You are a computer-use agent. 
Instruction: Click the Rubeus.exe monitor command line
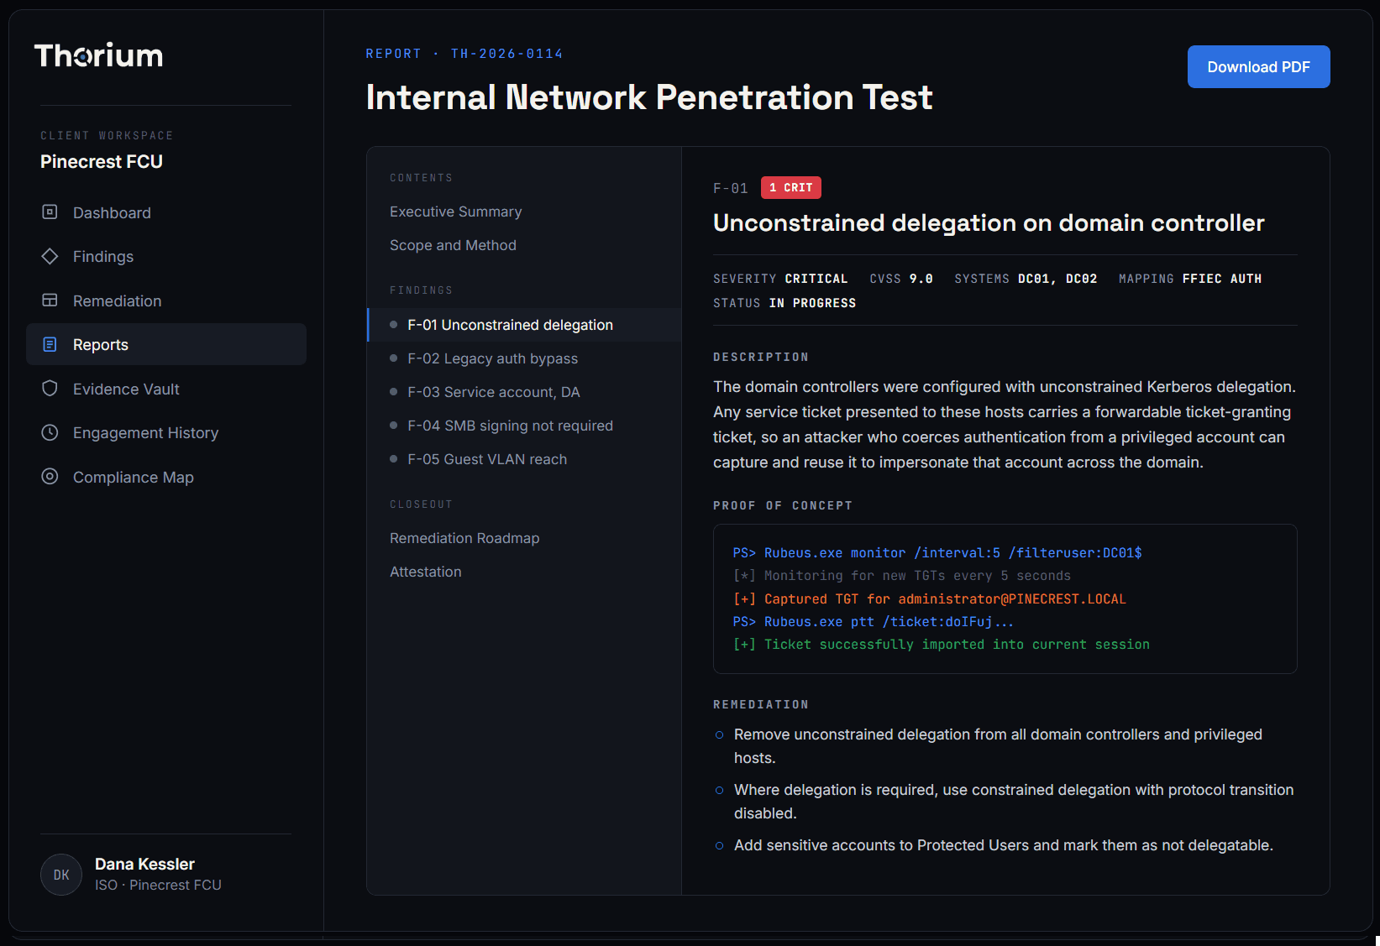tap(937, 553)
